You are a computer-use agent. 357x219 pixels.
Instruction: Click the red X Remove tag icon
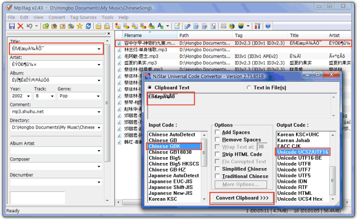click(20, 26)
